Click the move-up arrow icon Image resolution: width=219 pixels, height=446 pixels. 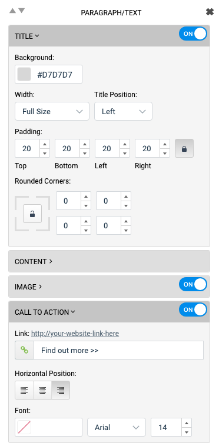pos(12,11)
